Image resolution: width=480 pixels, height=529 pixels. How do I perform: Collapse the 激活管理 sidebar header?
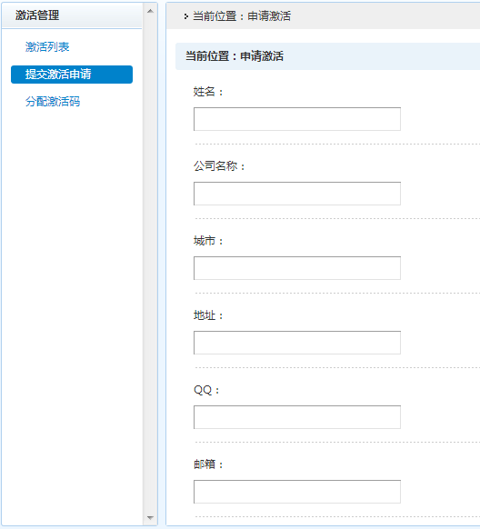click(x=72, y=15)
